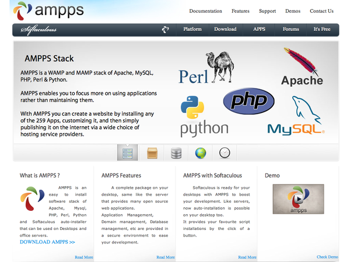Click Read More under AMPPS Features
Screen dimensions: 350x262
pyautogui.click(x=166, y=257)
